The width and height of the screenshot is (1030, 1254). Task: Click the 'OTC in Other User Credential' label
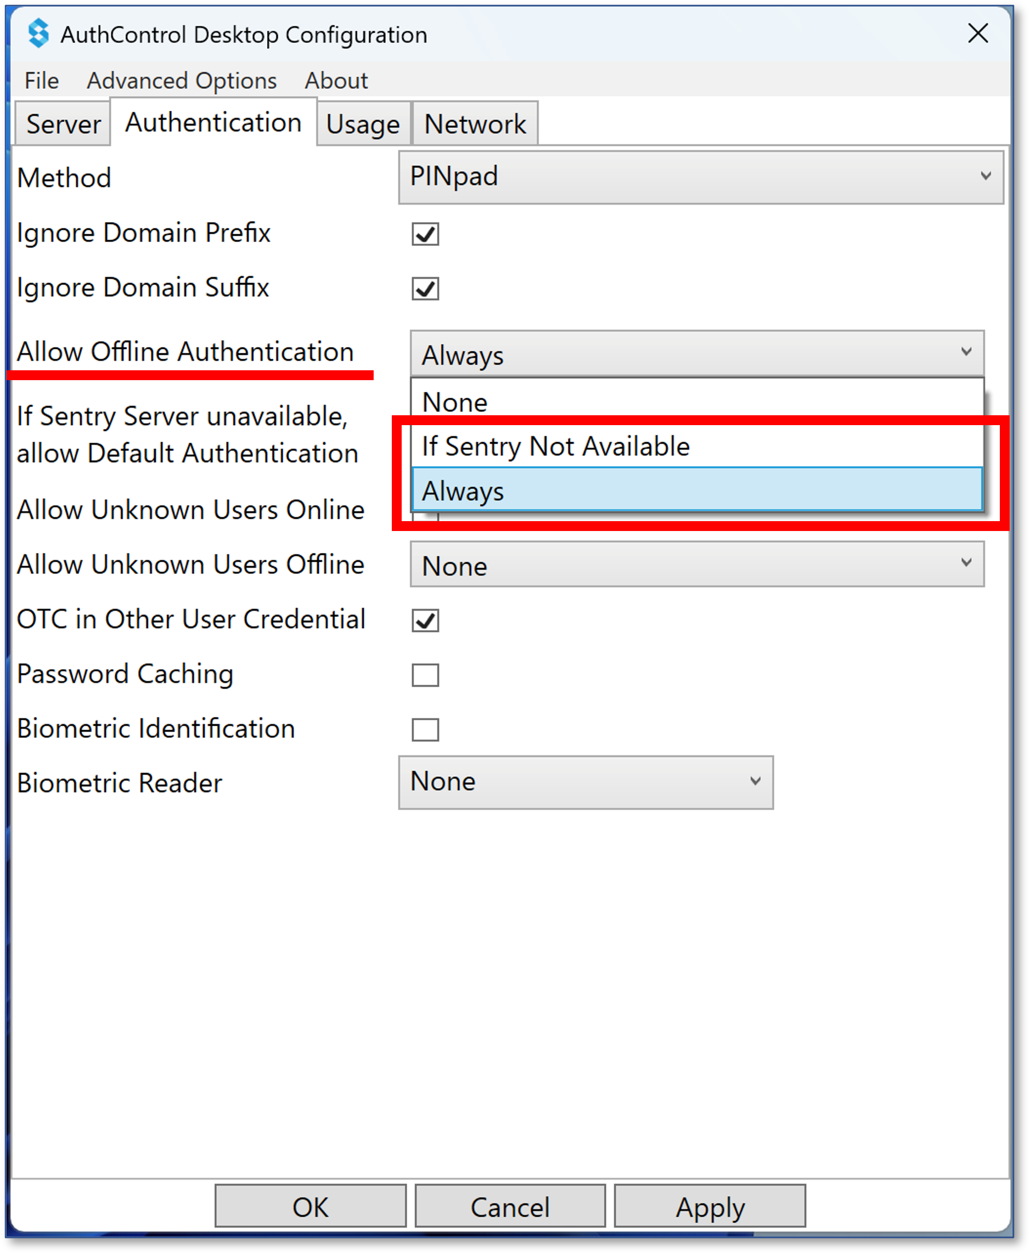(191, 619)
